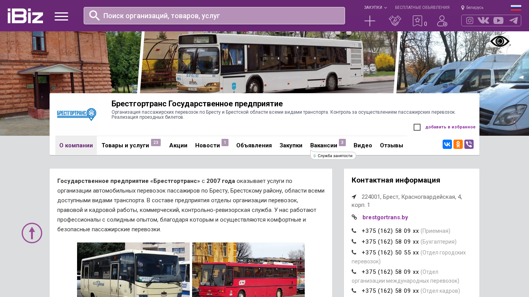
Task: Click the search magnifier icon
Action: (x=94, y=15)
